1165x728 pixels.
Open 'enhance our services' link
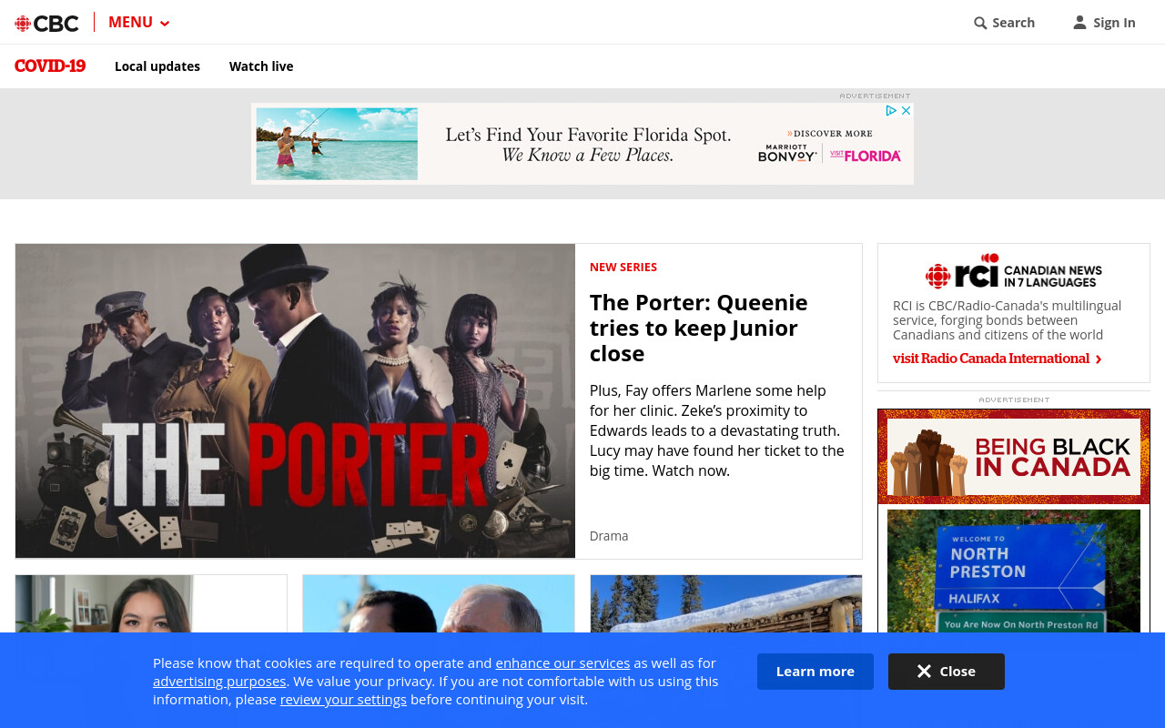(x=562, y=662)
